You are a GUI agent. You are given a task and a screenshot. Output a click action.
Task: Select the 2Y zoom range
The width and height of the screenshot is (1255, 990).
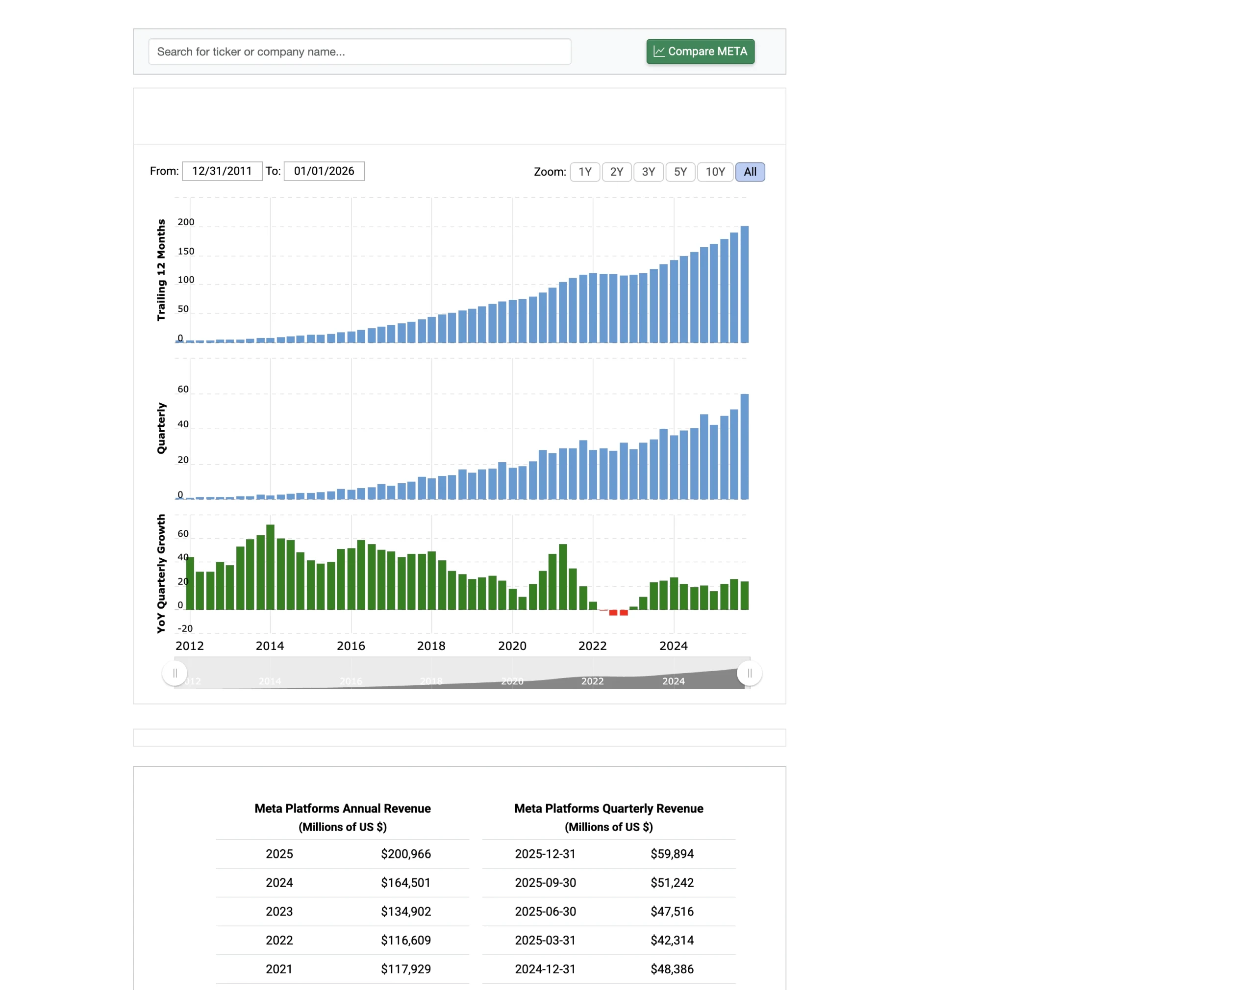[616, 172]
